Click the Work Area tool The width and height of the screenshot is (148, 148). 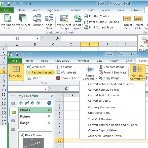pyautogui.click(x=36, y=67)
